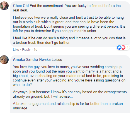Open the Chee Chi profile name link

coord(21,6)
